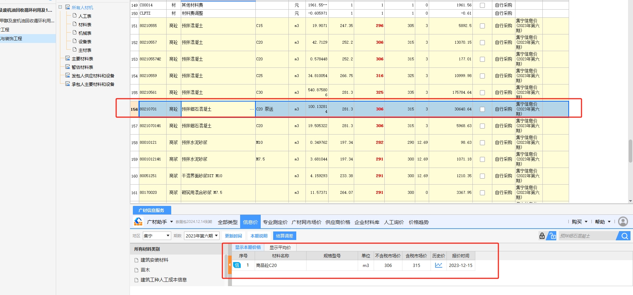Click the 本期说明 button
The image size is (633, 295).
point(259,236)
